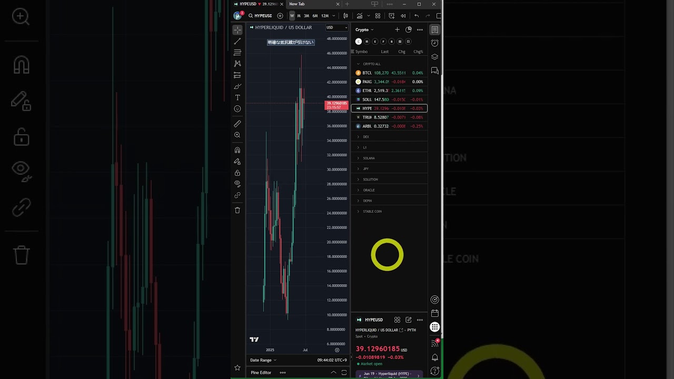This screenshot has width=674, height=379.
Task: Open the candlestick chart style selector
Action: coord(345,16)
